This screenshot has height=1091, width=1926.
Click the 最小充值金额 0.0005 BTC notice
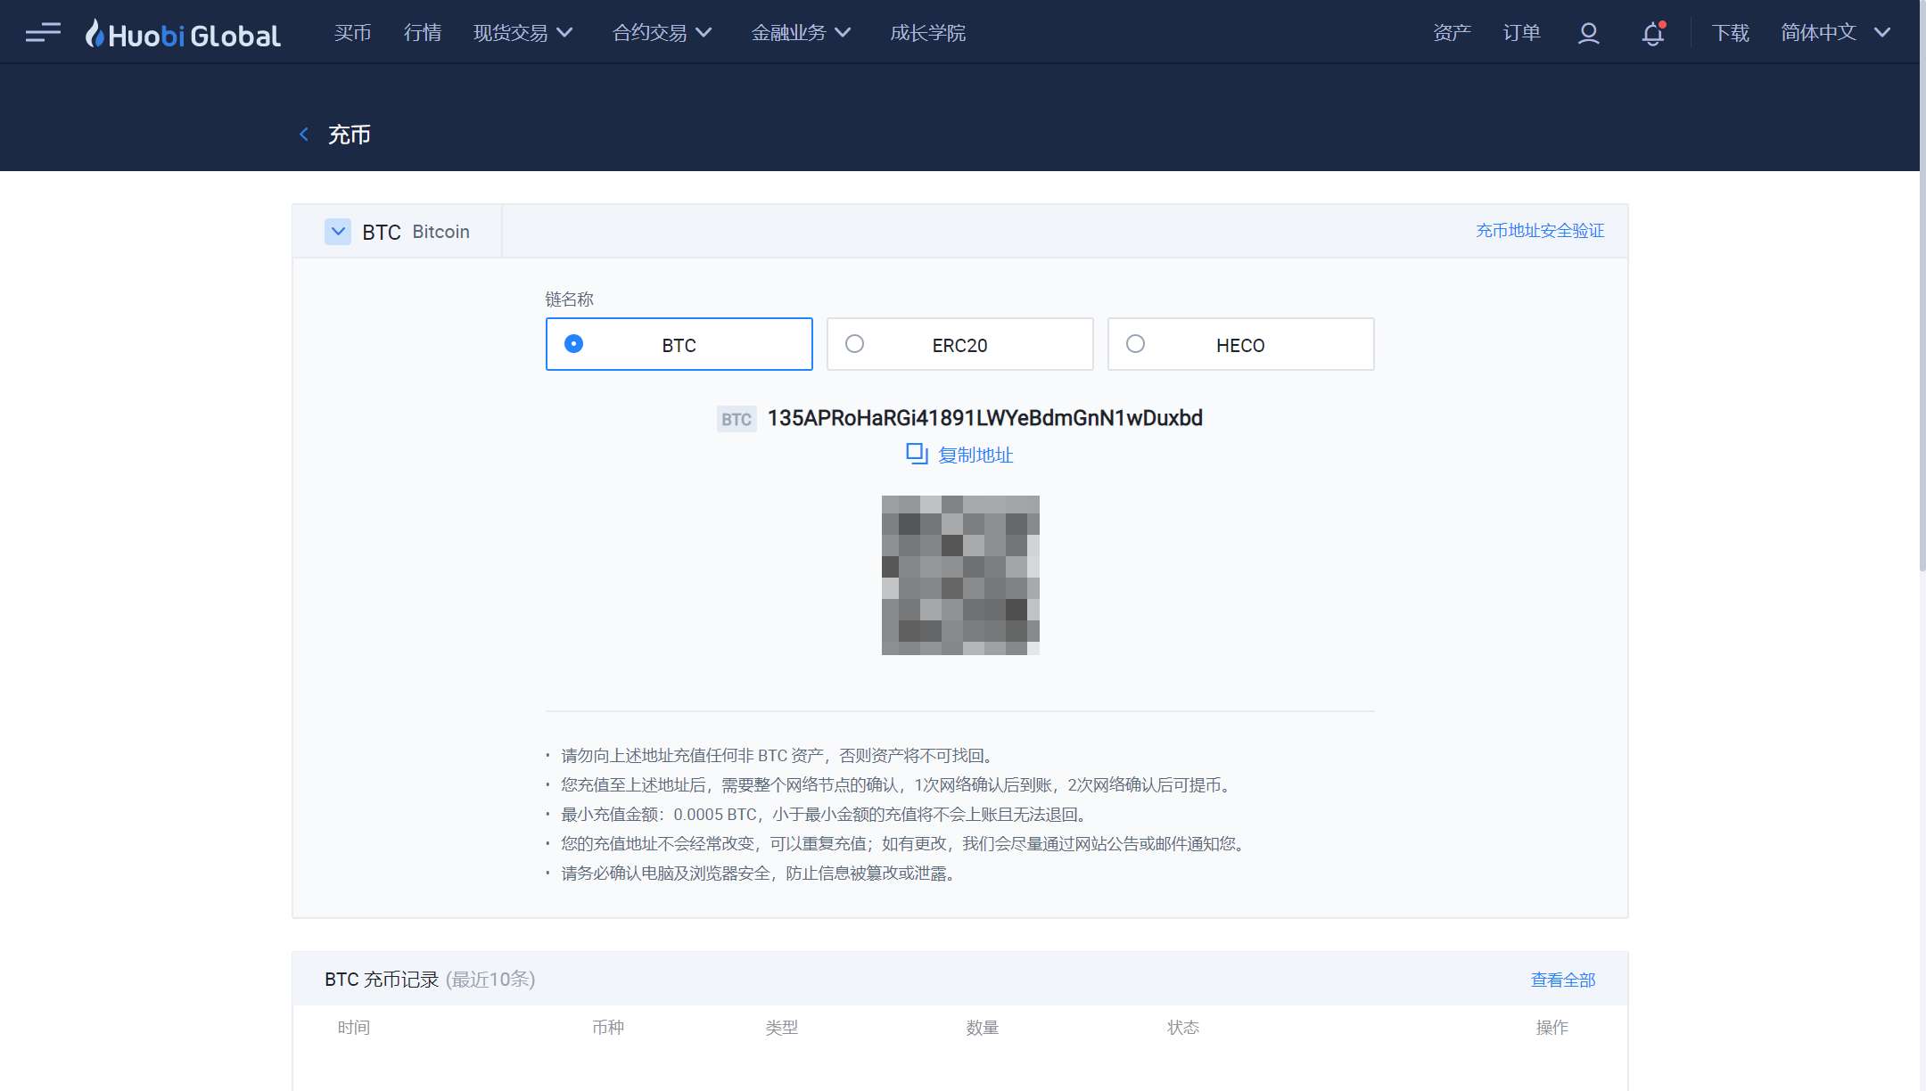coord(823,814)
